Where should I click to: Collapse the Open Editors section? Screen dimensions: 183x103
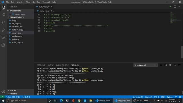pos(20,11)
